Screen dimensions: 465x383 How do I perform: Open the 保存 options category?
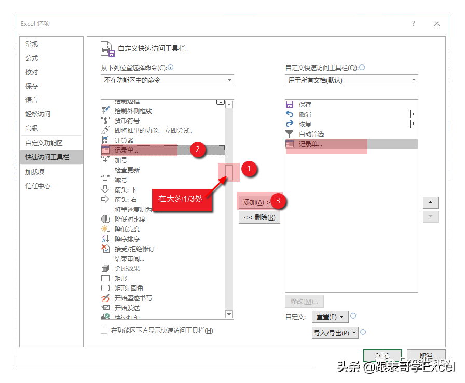[x=51, y=86]
